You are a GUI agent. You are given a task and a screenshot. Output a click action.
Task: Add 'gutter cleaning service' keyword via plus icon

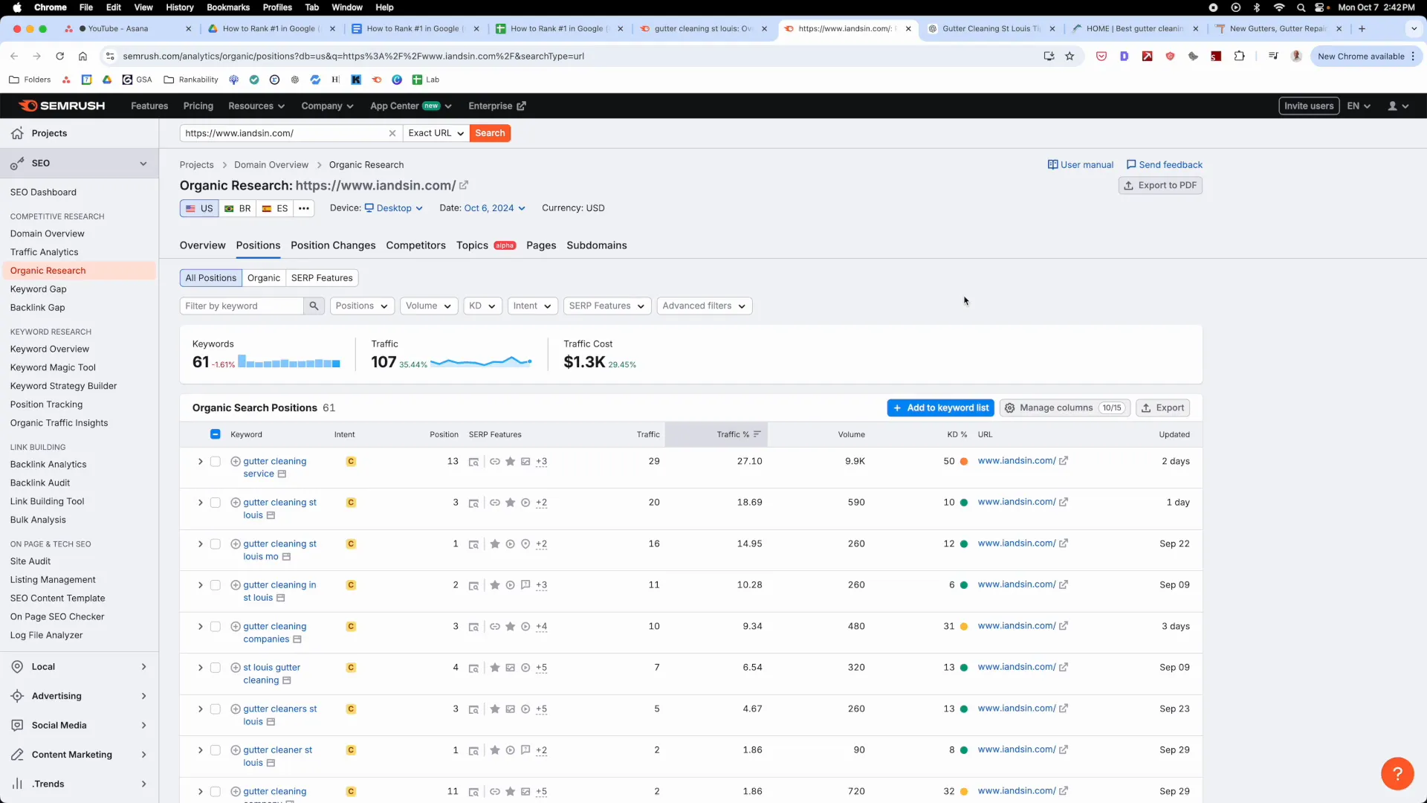pyautogui.click(x=236, y=461)
